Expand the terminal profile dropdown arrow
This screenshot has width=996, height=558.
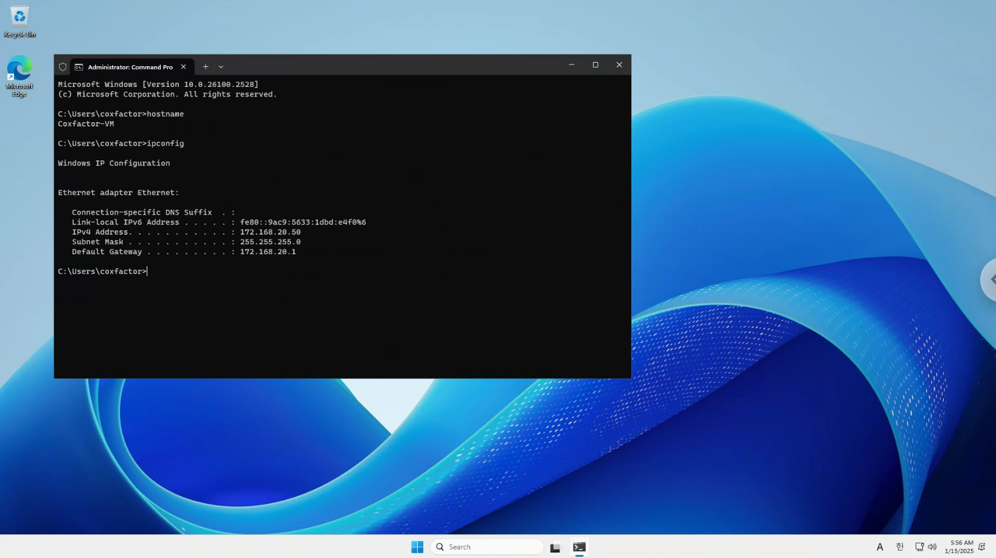coord(221,67)
